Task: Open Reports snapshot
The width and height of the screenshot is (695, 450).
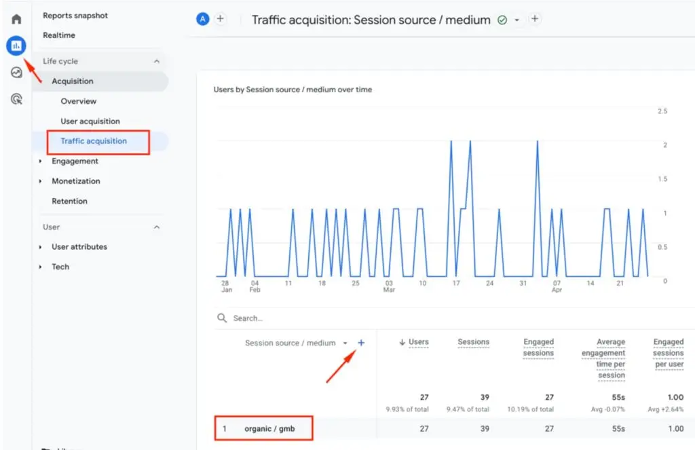Action: [75, 16]
